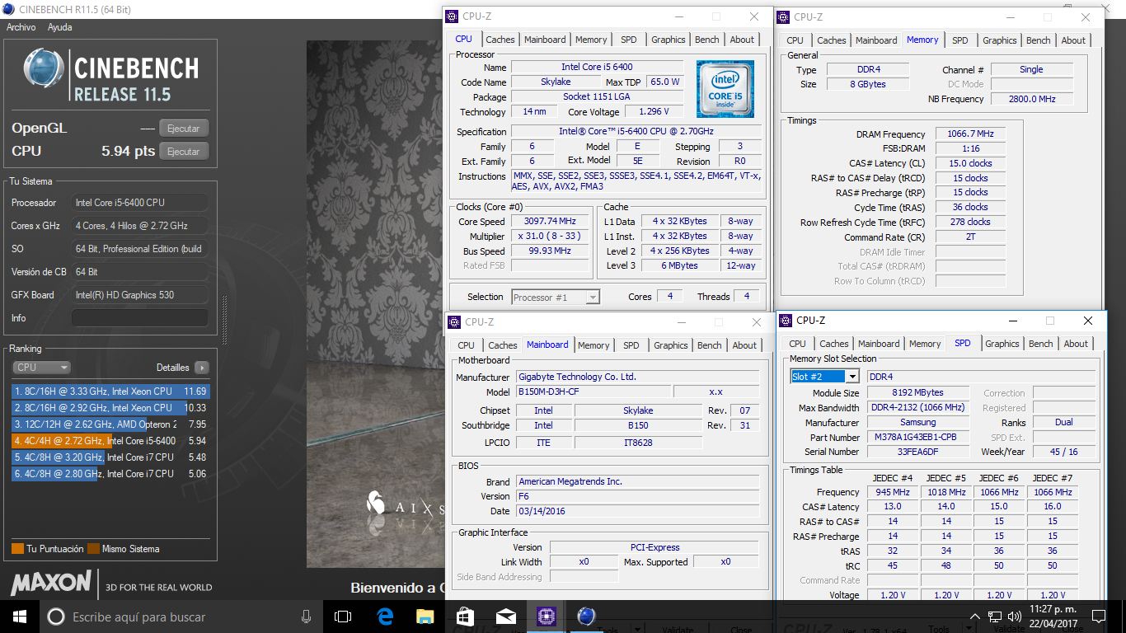Image resolution: width=1126 pixels, height=633 pixels.
Task: Click the CPU-Z title icon of SPD window
Action: pyautogui.click(x=786, y=321)
